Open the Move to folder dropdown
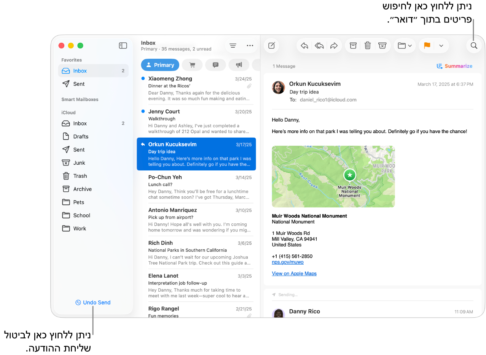 [405, 45]
